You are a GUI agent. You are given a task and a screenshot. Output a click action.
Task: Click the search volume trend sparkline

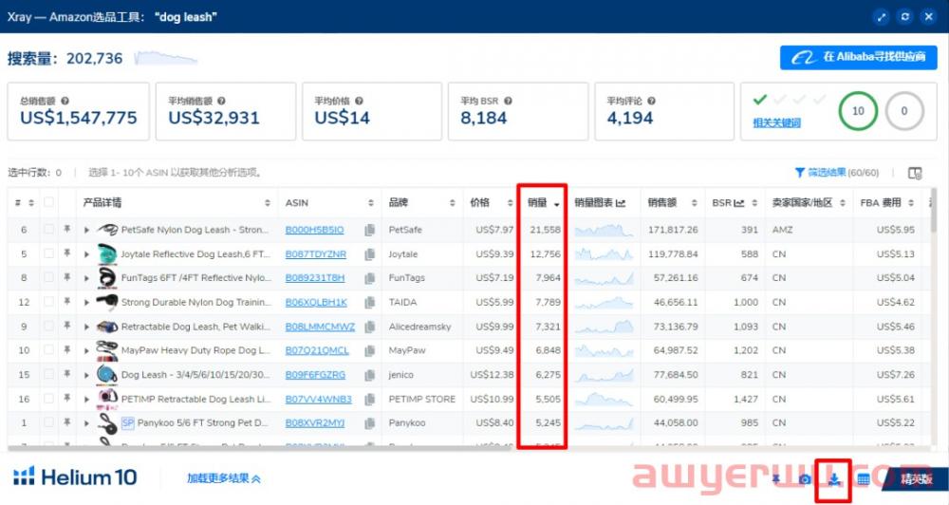pyautogui.click(x=165, y=59)
